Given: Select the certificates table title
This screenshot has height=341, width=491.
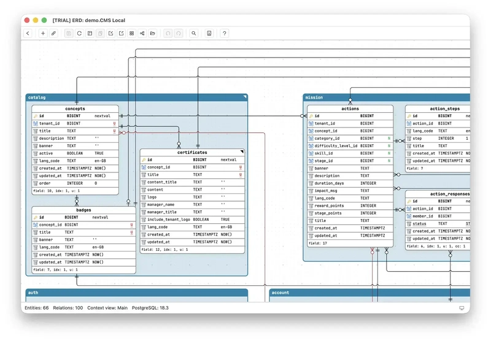Looking at the screenshot, I should pos(192,152).
